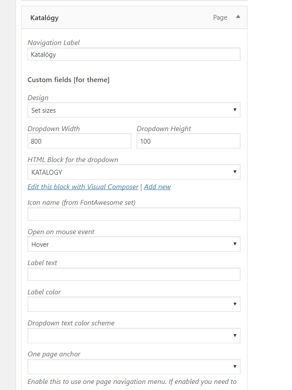Click the Label color dropdown arrow
Screen dimensions: 292x390
point(235,304)
